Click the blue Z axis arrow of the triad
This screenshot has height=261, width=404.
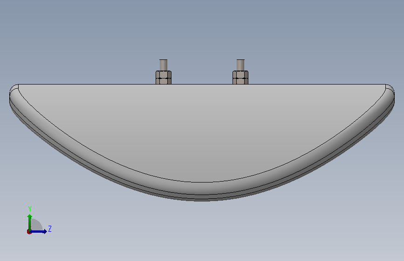coord(39,231)
